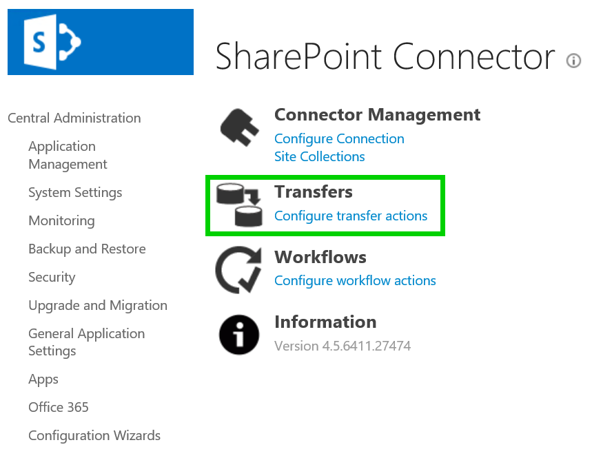
Task: Click the Transfers database icon
Action: [240, 205]
